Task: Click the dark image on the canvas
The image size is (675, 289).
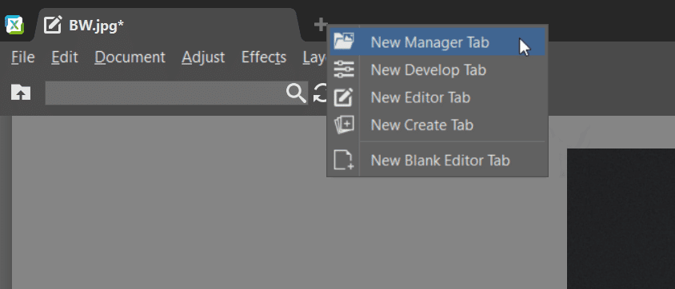Action: [x=621, y=219]
